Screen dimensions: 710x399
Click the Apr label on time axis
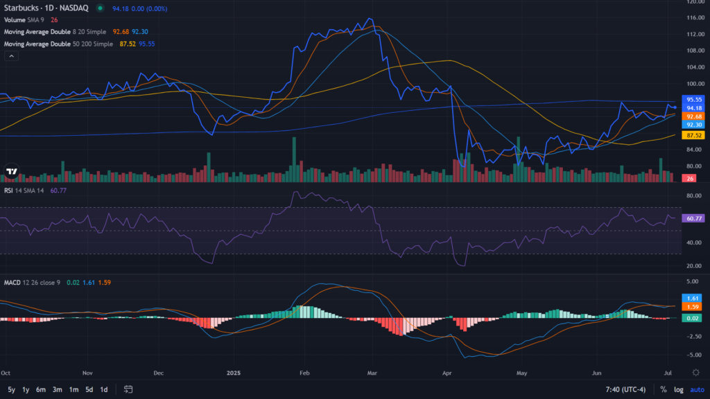click(x=447, y=373)
